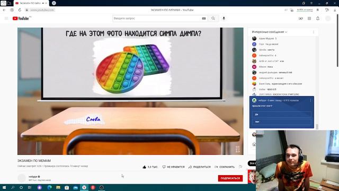
Task: Click the magnifier search button next to the query field
Action: coord(213,19)
